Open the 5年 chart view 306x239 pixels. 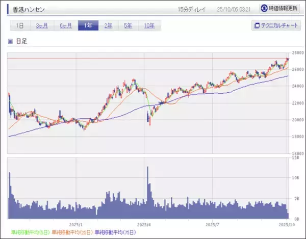(129, 25)
